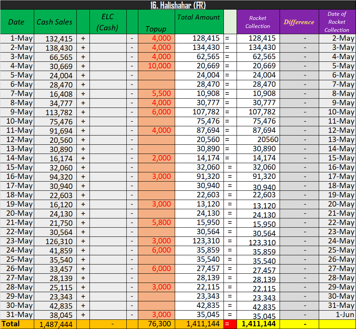This screenshot has width=356, height=329.
Task: Click total amount cell 14,174
Action: click(199, 159)
